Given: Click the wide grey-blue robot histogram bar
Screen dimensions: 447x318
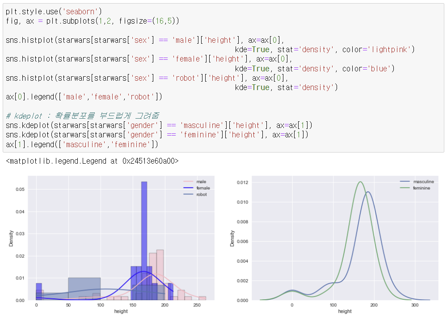Looking at the screenshot, I should click(84, 289).
